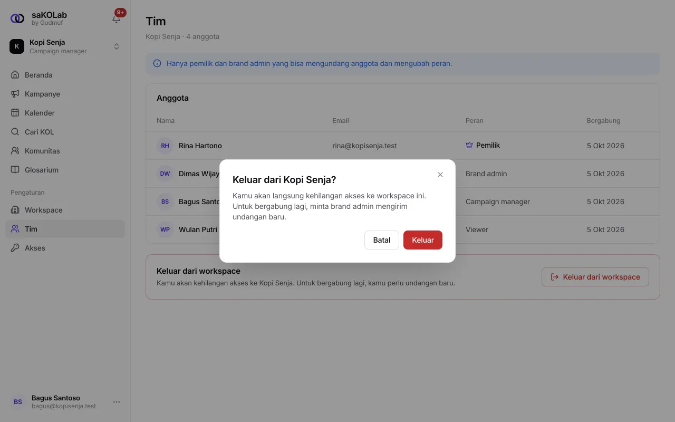Viewport: 675px width, 422px height.
Task: Click the Peran column header
Action: pos(475,120)
